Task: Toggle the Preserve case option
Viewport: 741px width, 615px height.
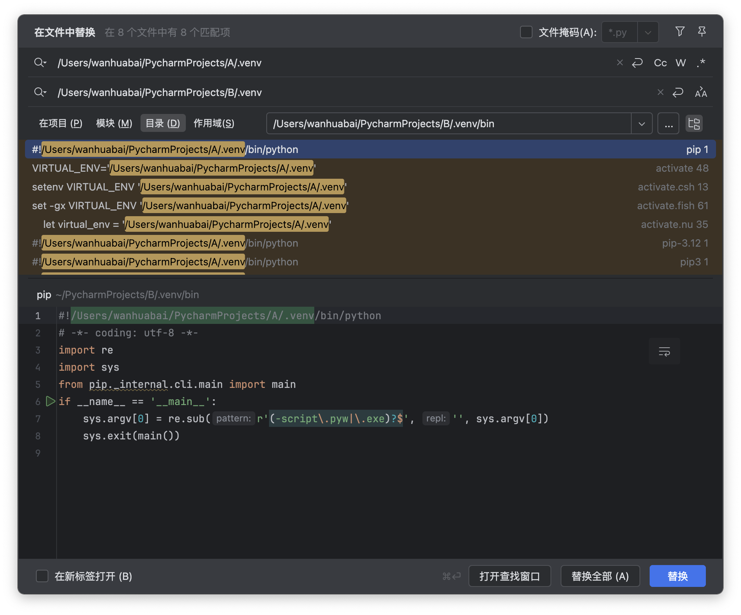Action: coord(701,92)
